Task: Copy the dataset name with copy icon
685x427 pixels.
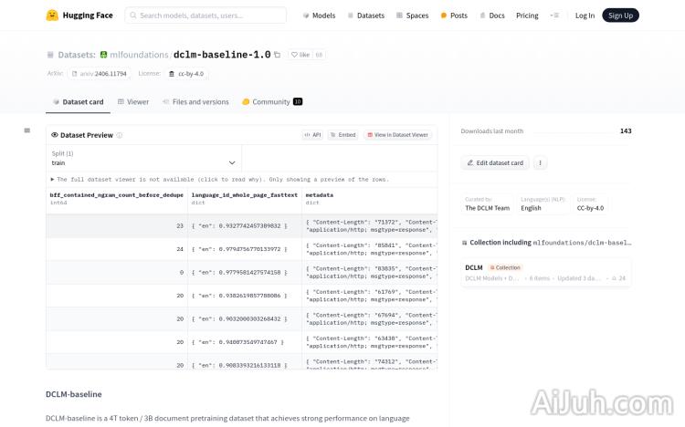Action: coord(278,55)
